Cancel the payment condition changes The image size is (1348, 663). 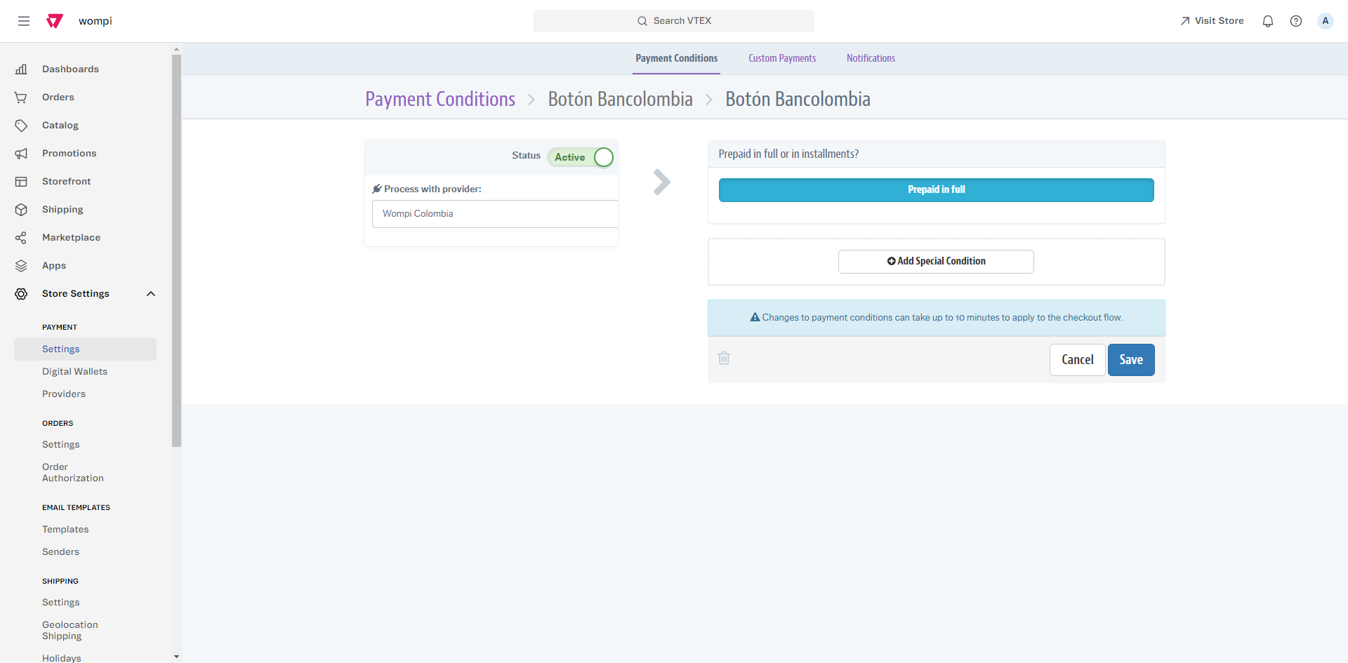[x=1077, y=360]
